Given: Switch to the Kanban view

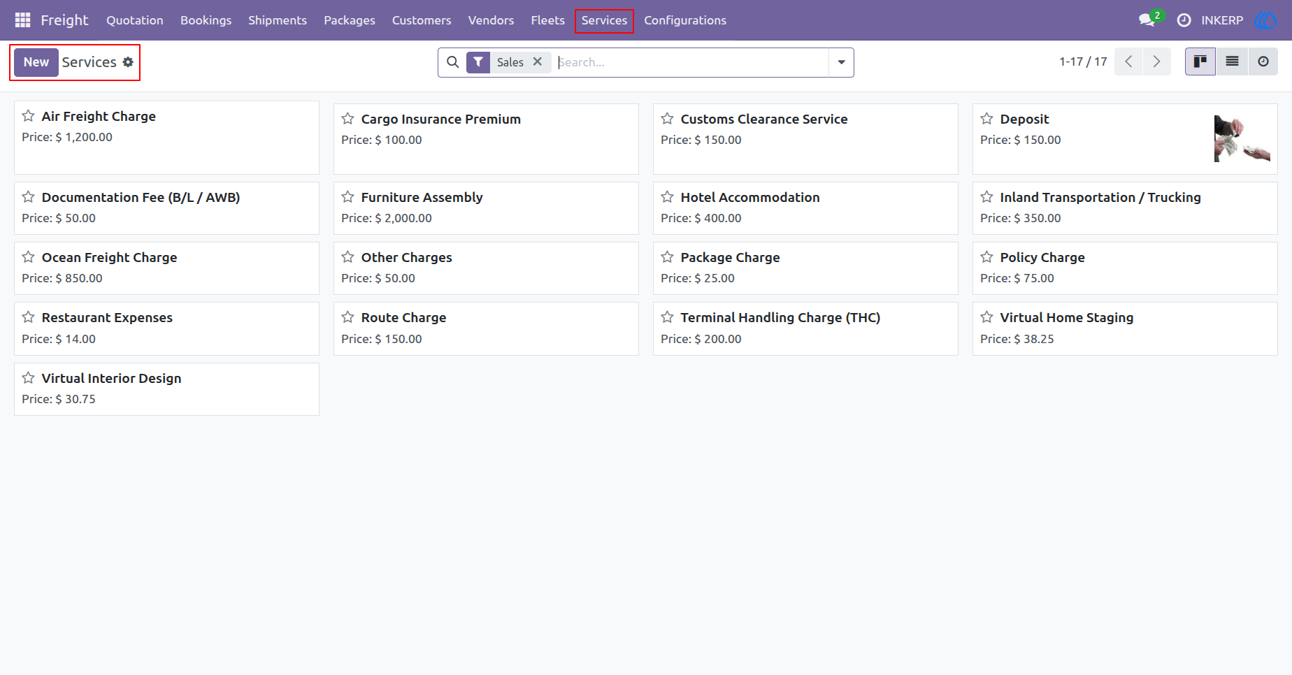Looking at the screenshot, I should [1200, 61].
